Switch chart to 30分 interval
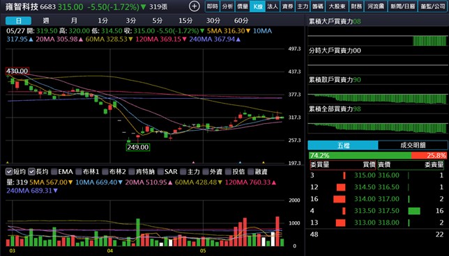 tap(213, 21)
